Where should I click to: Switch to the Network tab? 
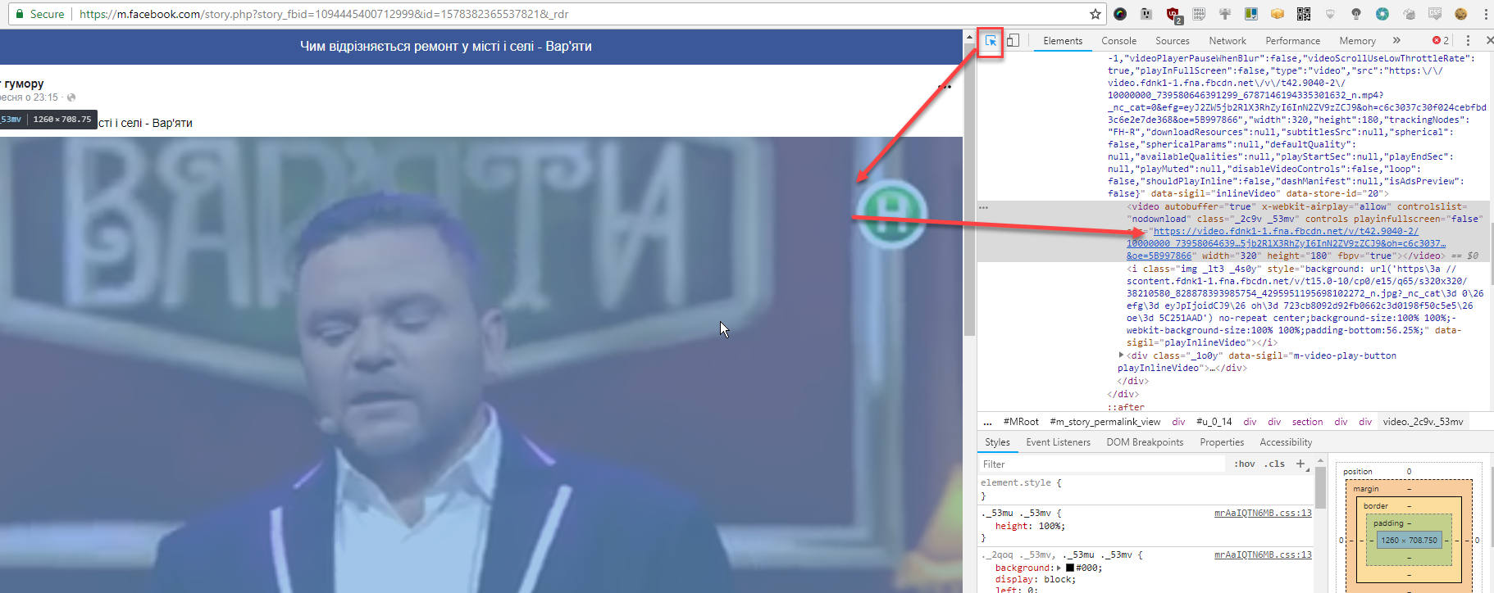pos(1227,41)
